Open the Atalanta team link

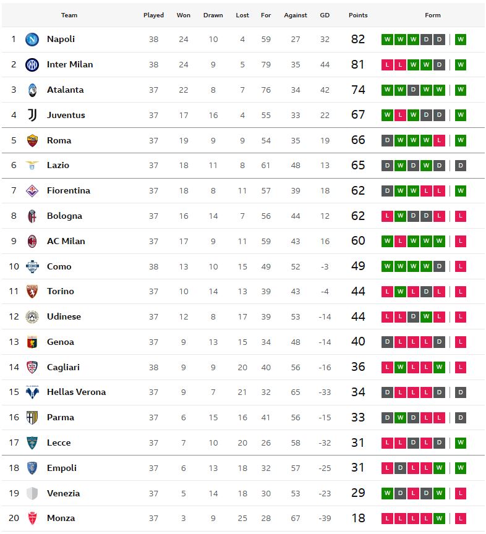65,90
